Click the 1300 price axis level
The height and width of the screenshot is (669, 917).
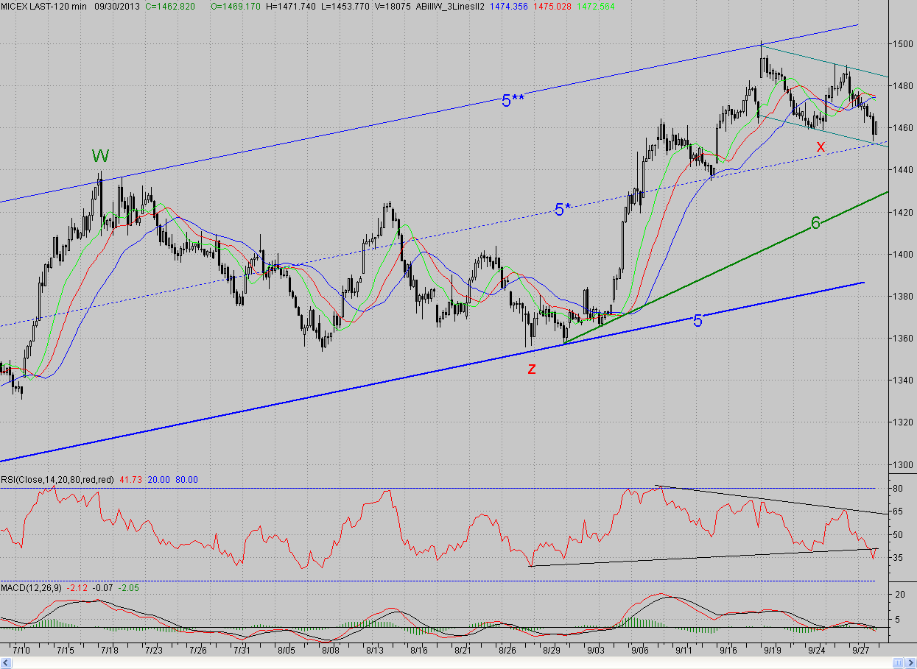pos(903,465)
